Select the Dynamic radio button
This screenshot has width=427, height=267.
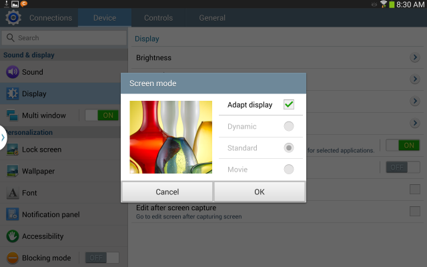click(x=289, y=126)
